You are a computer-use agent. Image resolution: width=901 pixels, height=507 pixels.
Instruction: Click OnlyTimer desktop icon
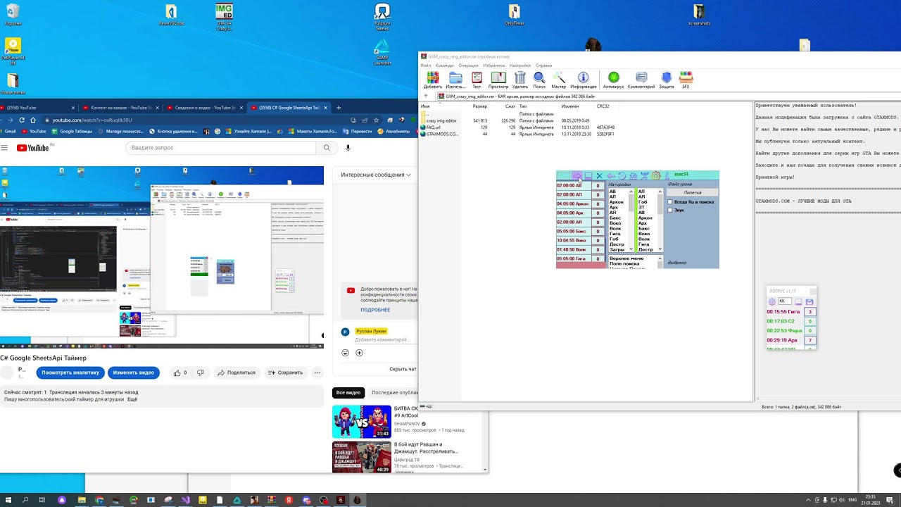(515, 15)
